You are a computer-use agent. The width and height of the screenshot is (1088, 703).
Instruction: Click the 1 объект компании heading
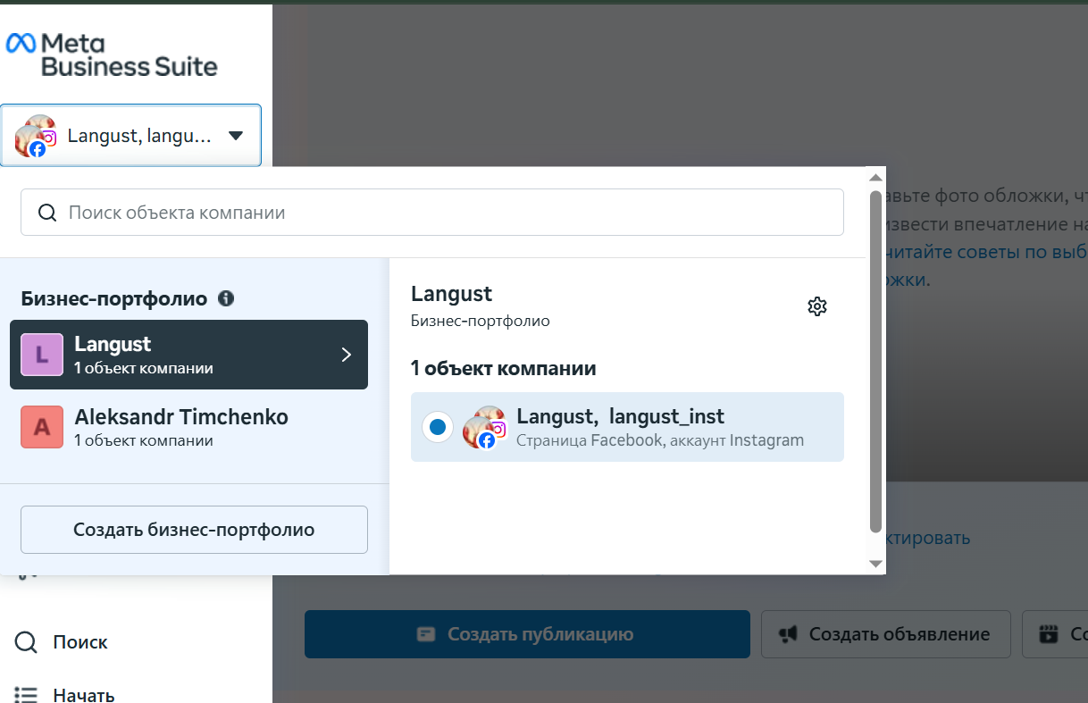tap(504, 368)
